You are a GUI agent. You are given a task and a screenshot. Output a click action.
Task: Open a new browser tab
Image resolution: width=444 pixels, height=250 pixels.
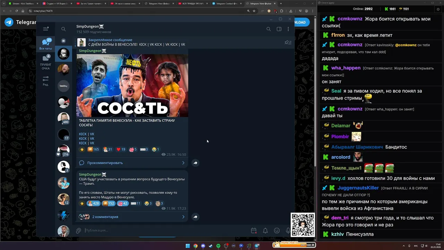point(280,3)
